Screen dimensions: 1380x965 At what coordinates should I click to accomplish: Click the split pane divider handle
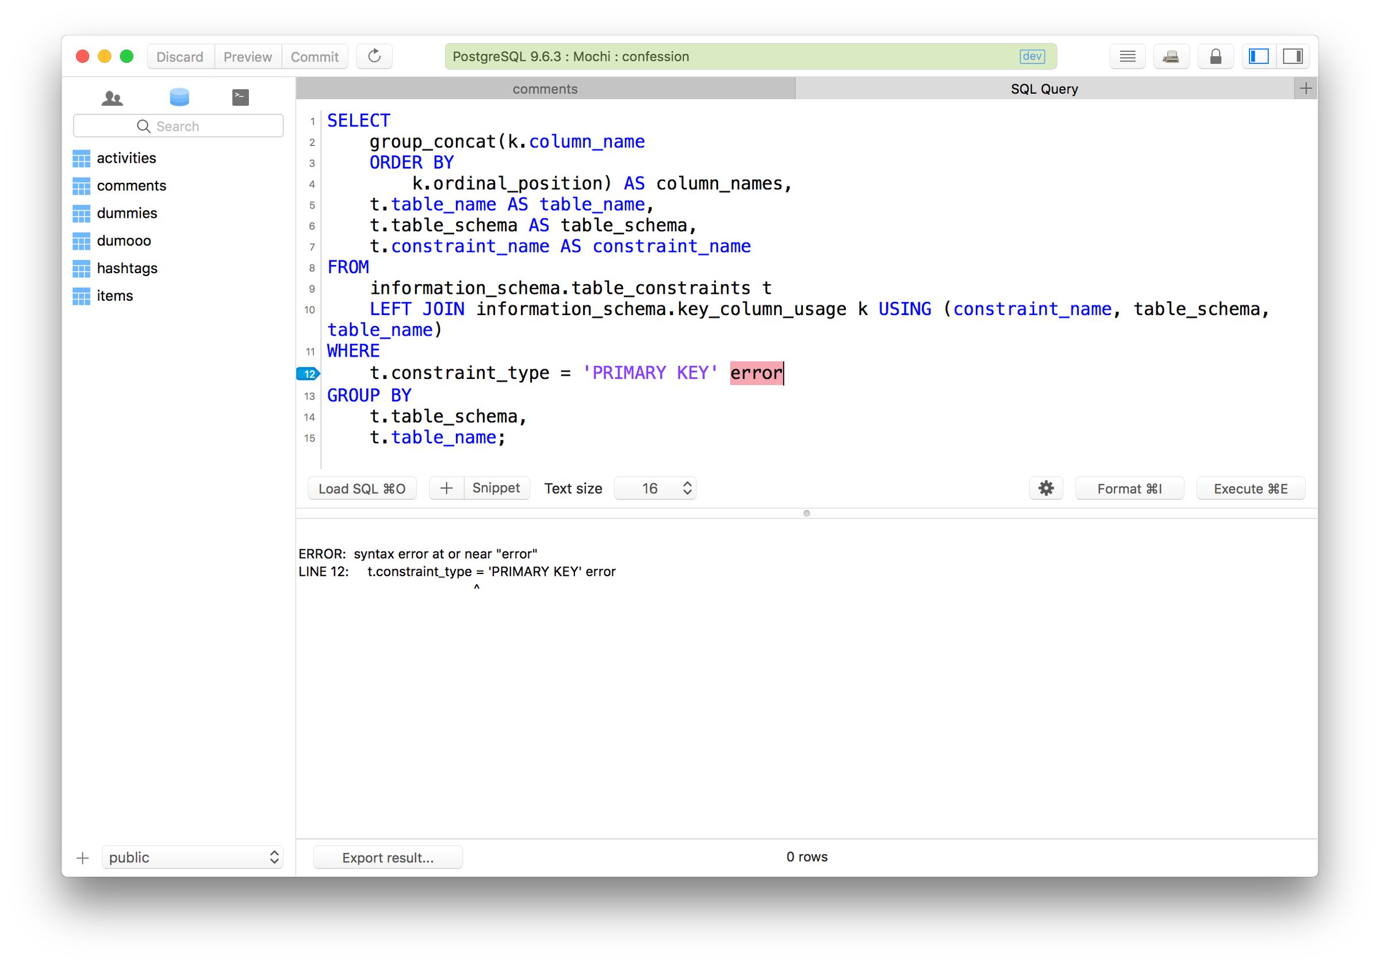[807, 514]
